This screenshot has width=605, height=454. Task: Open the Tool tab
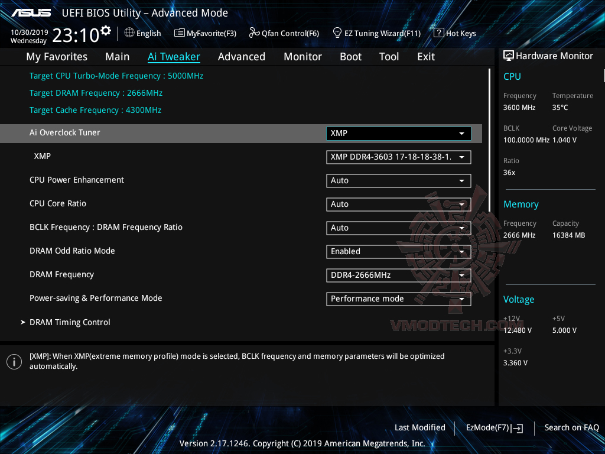389,57
